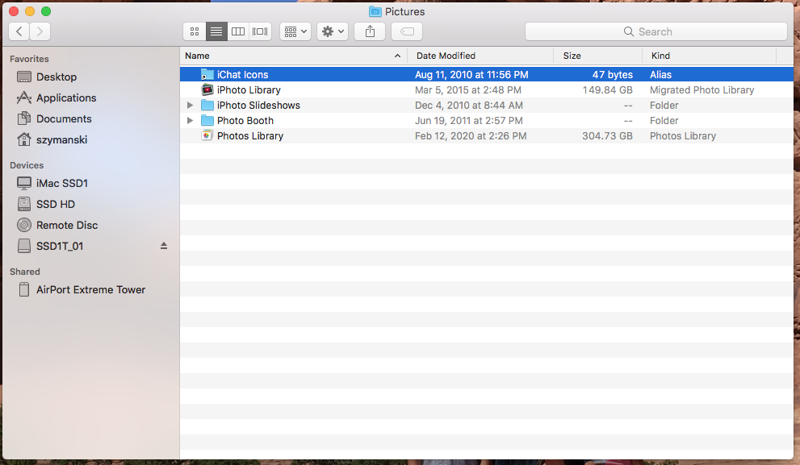Click the Alias kind in the selected row

(x=660, y=74)
